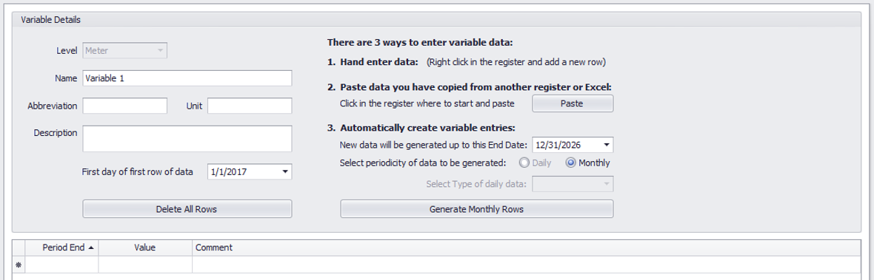The width and height of the screenshot is (874, 280).
Task: Click inside the Description text box
Action: (x=187, y=139)
